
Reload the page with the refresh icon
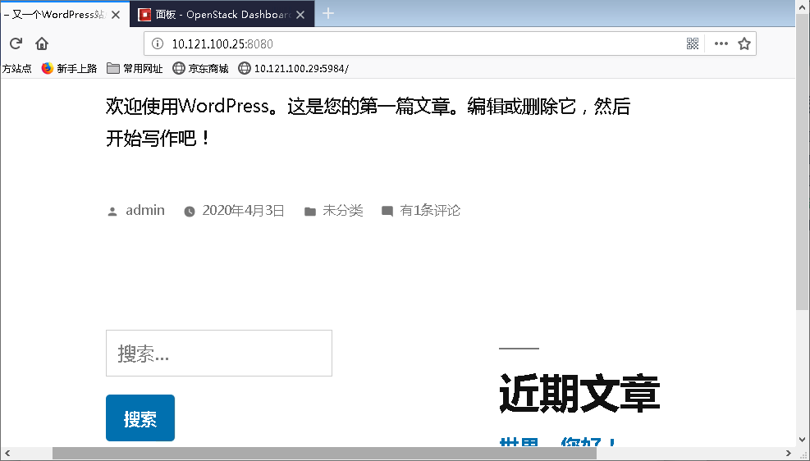point(16,43)
